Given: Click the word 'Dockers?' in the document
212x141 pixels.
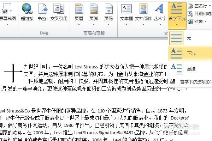Looking at the screenshot, I should click(x=180, y=118).
